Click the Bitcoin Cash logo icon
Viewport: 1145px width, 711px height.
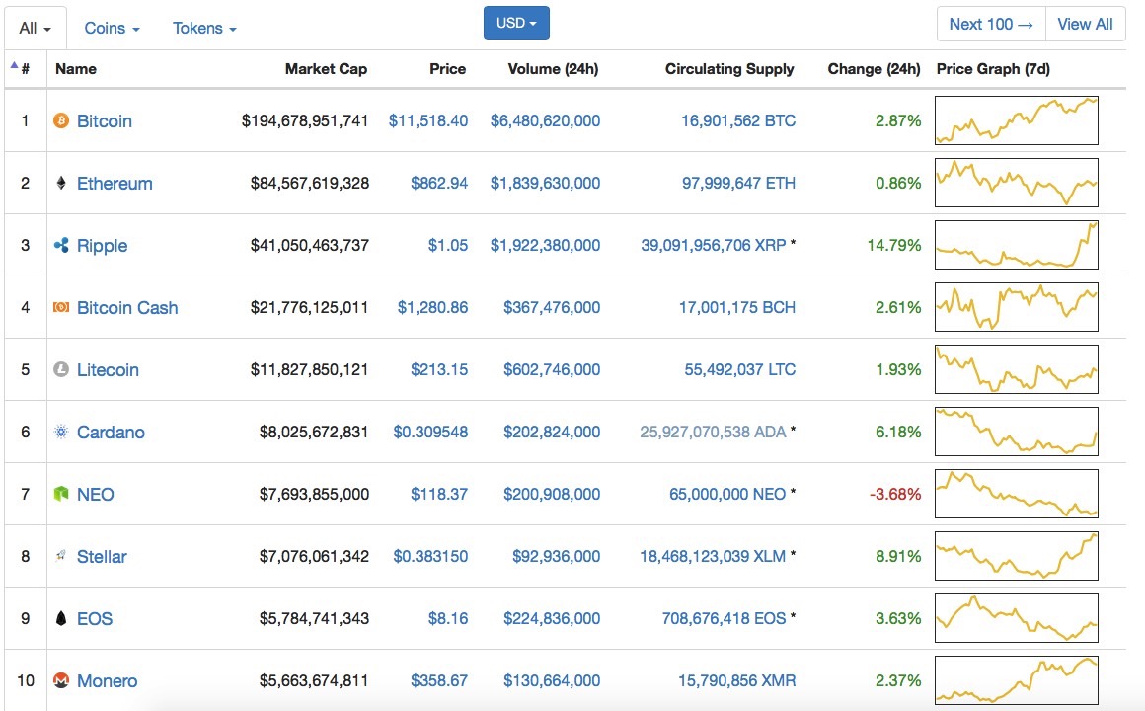point(61,308)
